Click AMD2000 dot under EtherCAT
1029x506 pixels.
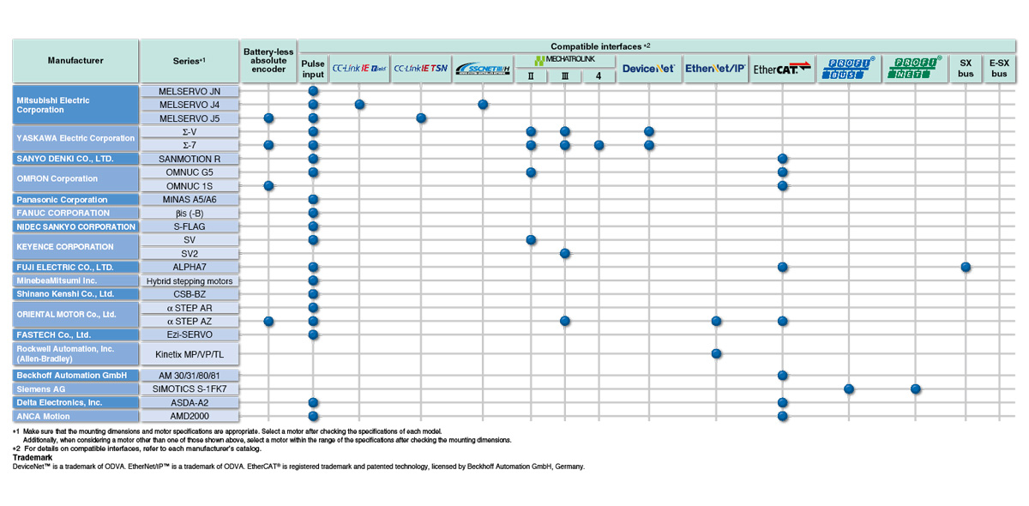click(782, 416)
